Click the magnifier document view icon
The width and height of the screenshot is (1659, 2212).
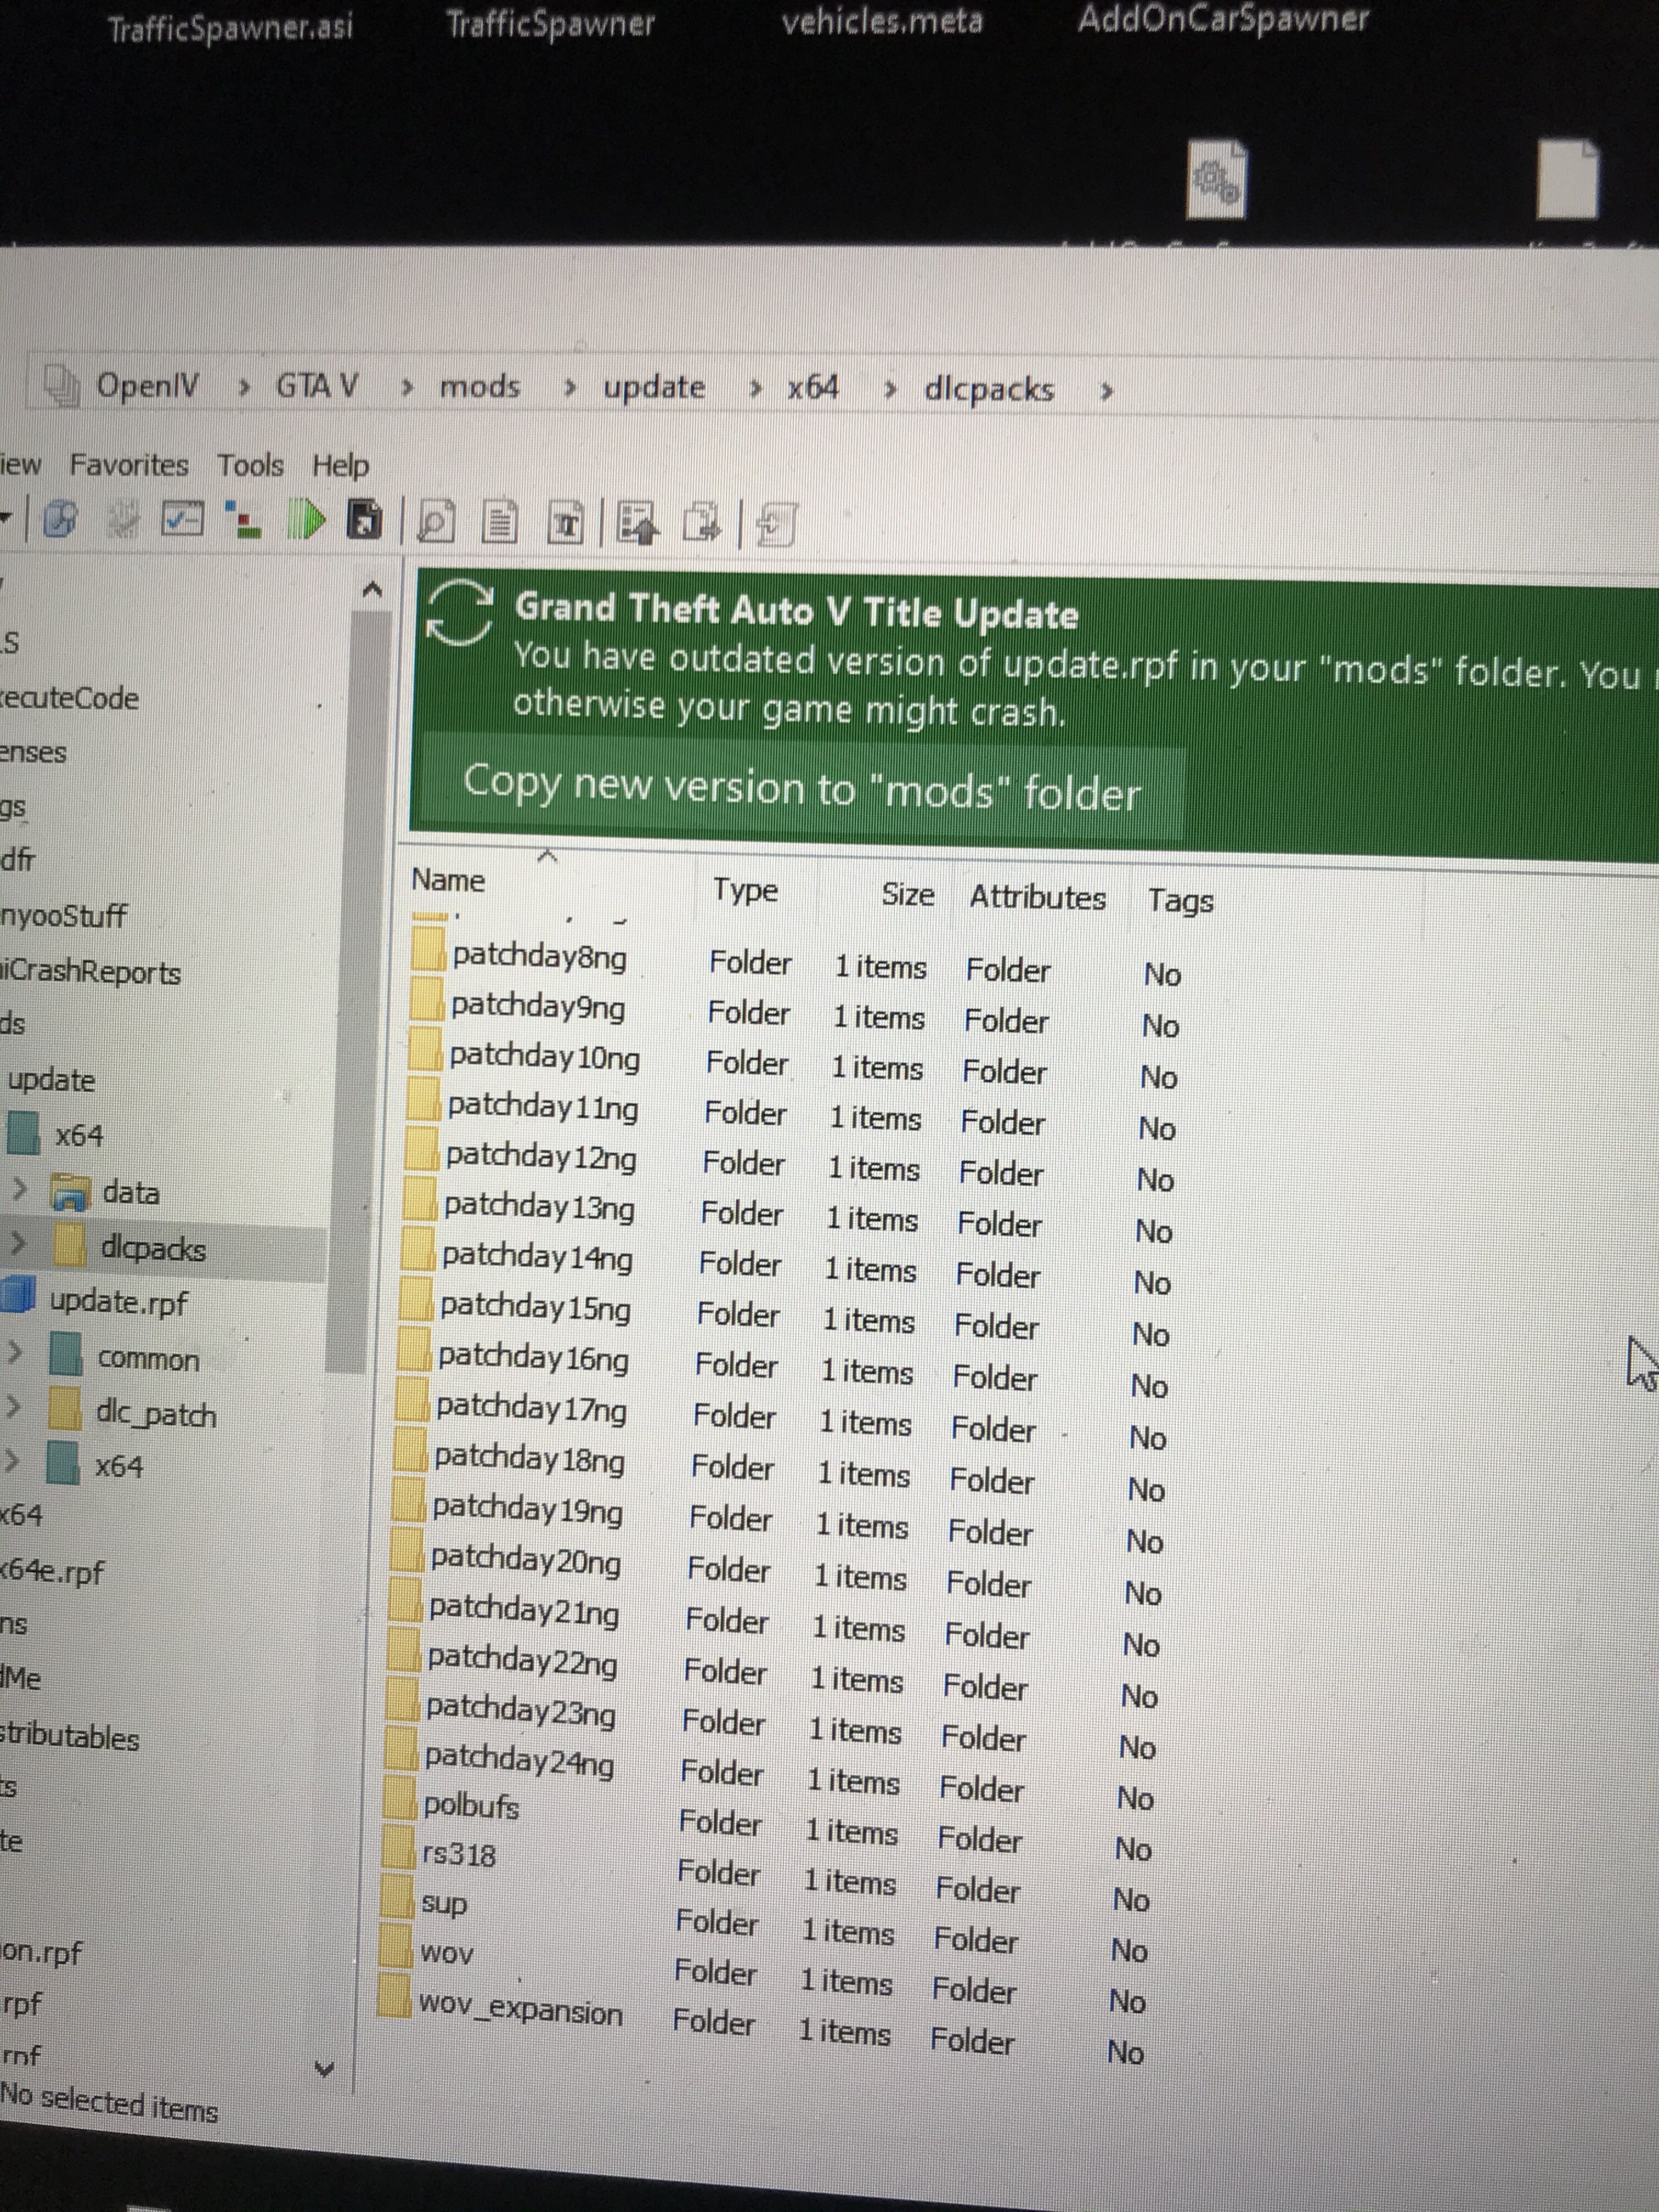[x=435, y=522]
